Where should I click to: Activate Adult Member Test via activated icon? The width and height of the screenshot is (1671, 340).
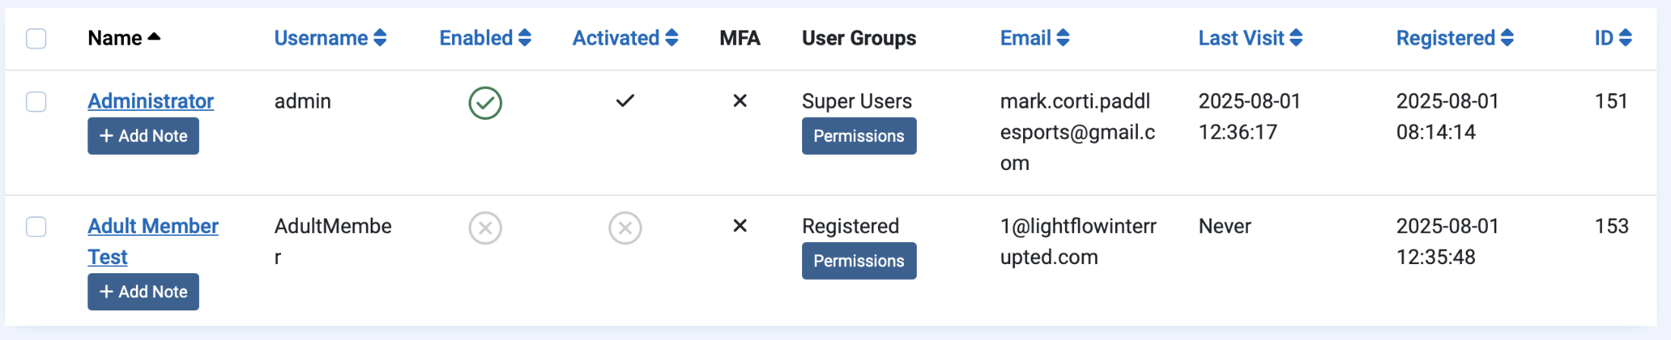pyautogui.click(x=625, y=228)
